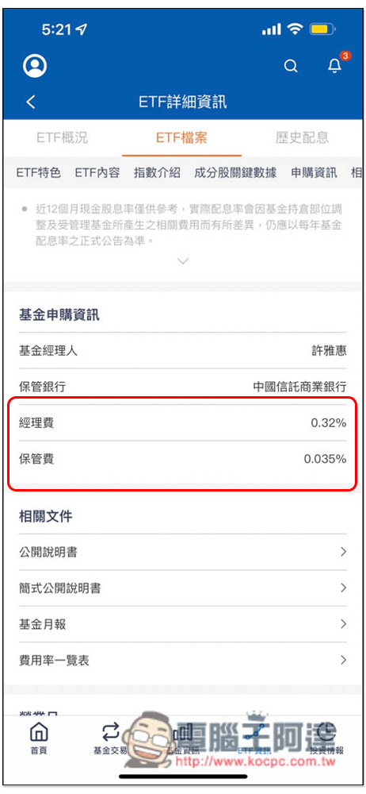Jump to 成分股關鍵數據 section
Image resolution: width=366 pixels, height=794 pixels.
click(x=235, y=172)
